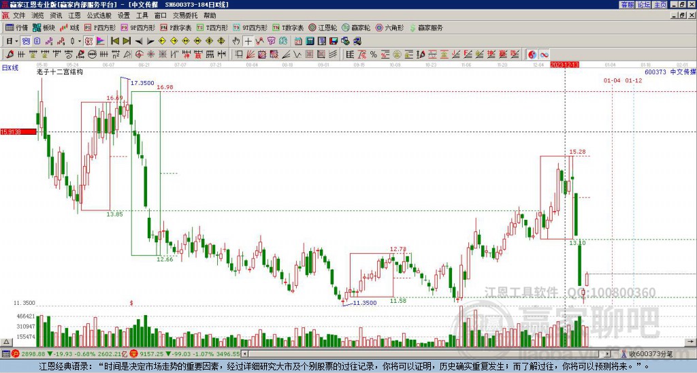This screenshot has width=697, height=373.
Task: Open the 行情 quotes view
Action: click(x=16, y=27)
